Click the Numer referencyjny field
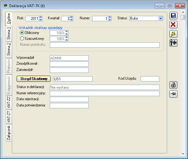 105,93
